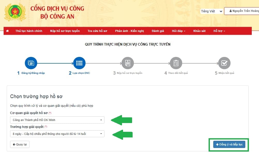Click step label '2 Lựa chọn DVC'
259x157 pixels.
(79, 73)
